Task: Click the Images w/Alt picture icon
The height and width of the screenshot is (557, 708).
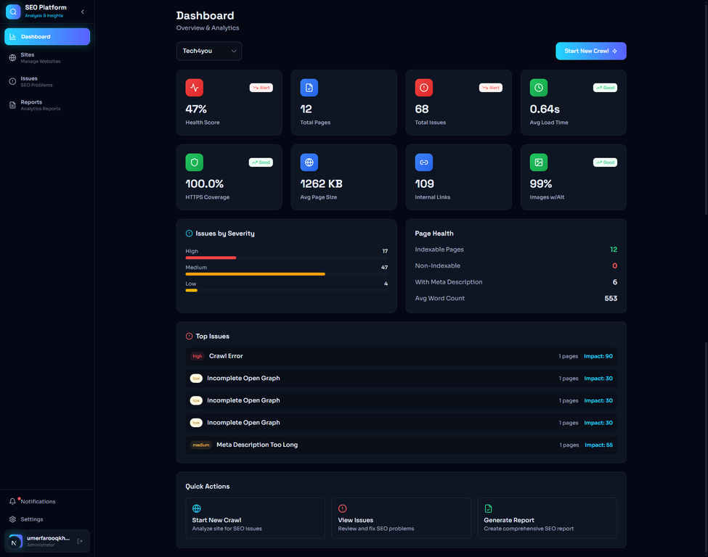Action: (538, 162)
